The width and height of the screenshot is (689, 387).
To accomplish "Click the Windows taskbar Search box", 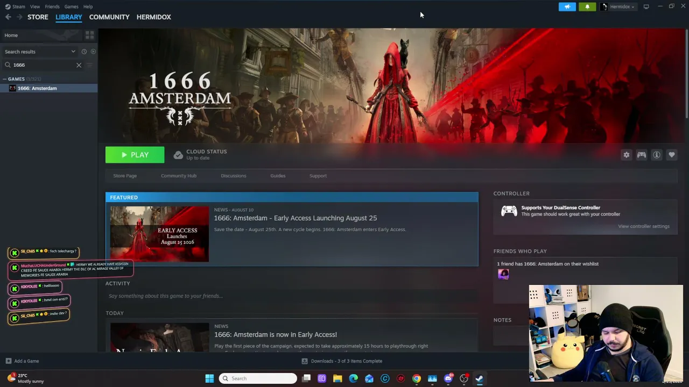I will [258, 378].
